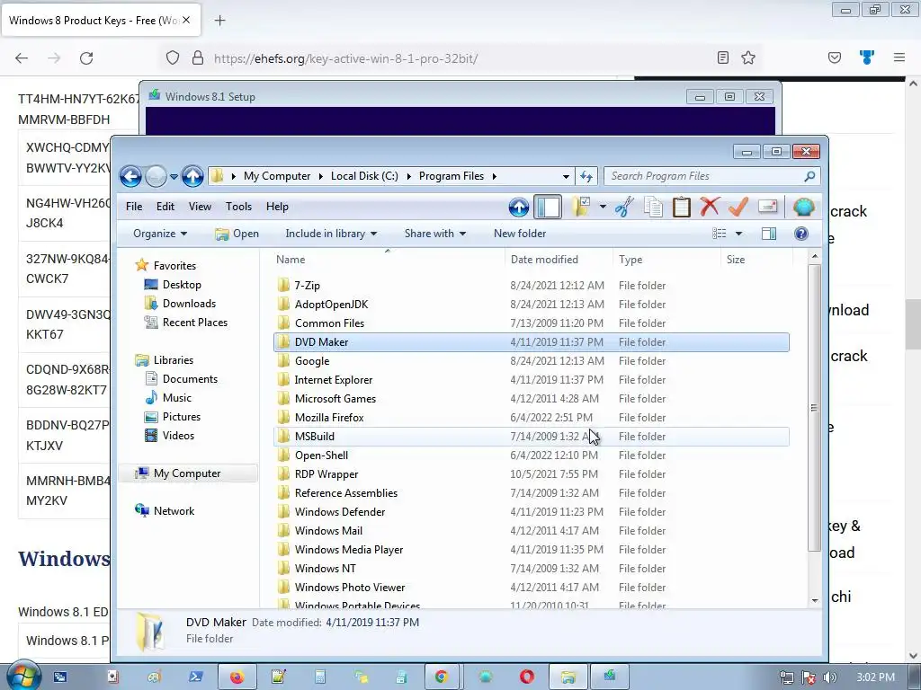This screenshot has width=921, height=690.
Task: Click the scroll down arrow in file list
Action: tap(815, 599)
